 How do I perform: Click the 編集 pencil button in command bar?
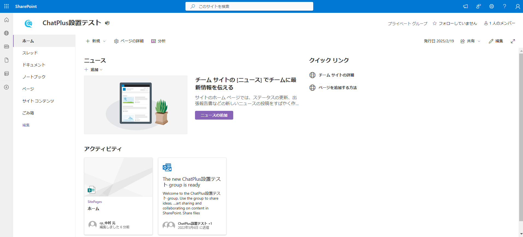point(496,41)
